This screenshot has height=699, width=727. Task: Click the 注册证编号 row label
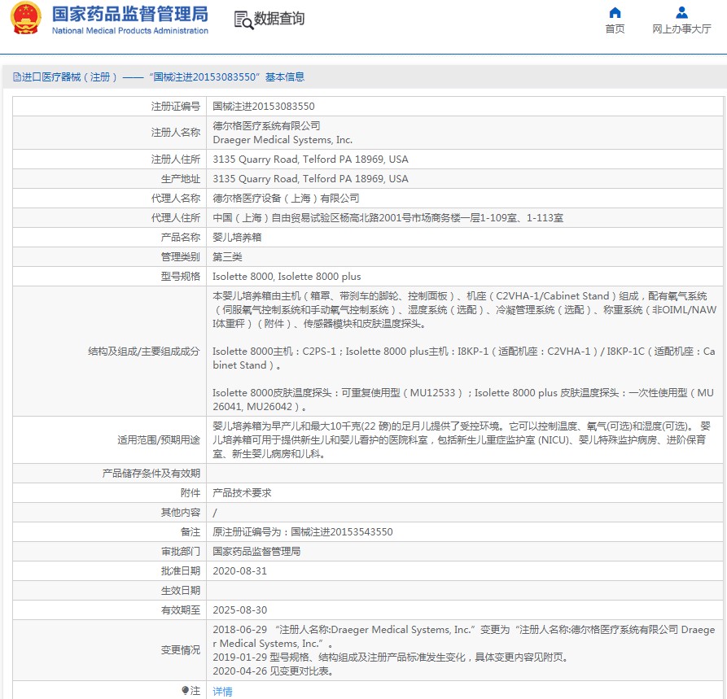(176, 106)
